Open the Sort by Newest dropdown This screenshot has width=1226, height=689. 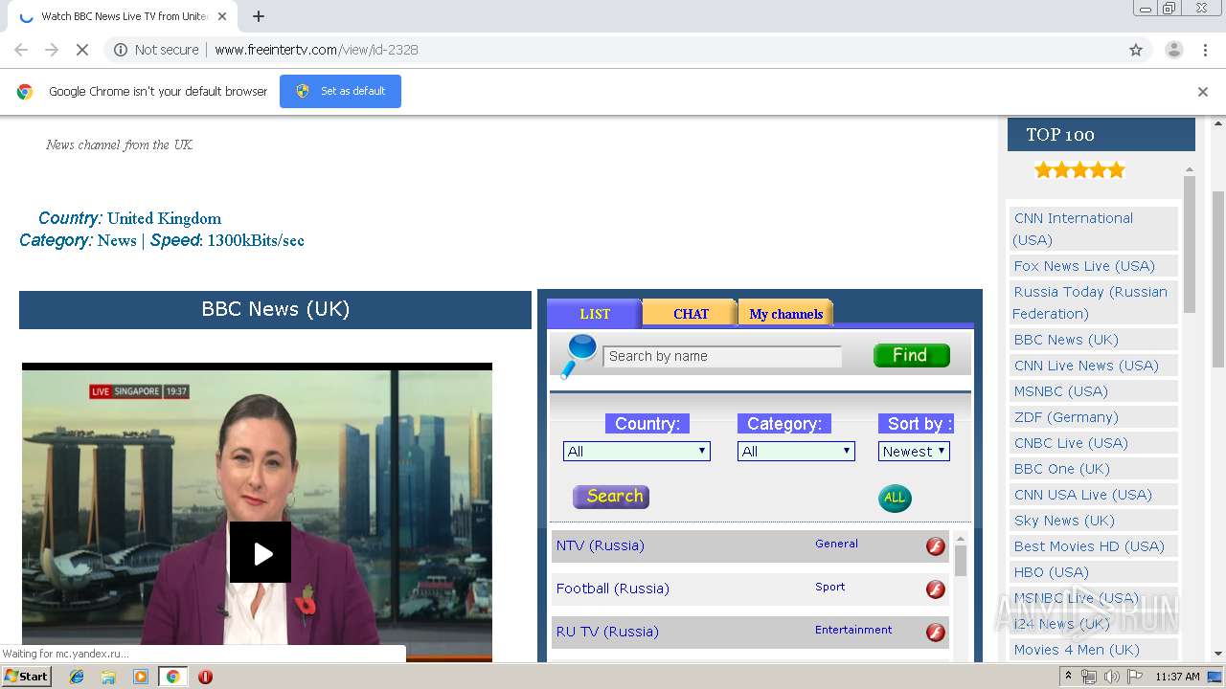tap(915, 452)
